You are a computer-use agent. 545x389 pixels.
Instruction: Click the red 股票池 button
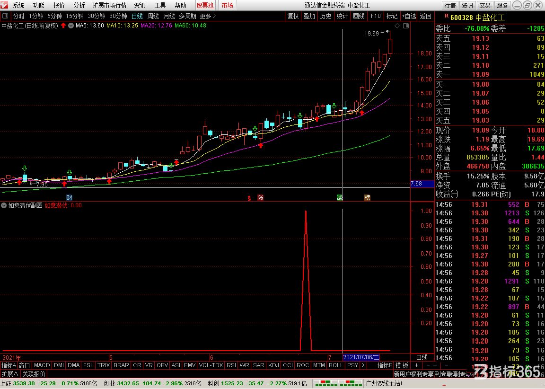pyautogui.click(x=205, y=5)
